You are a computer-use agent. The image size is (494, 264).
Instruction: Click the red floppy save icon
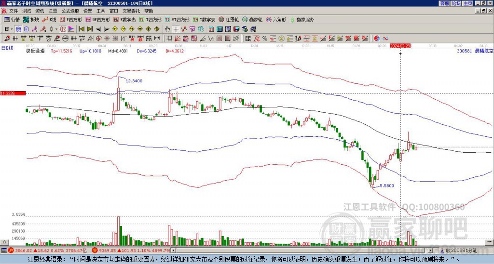pos(236,29)
